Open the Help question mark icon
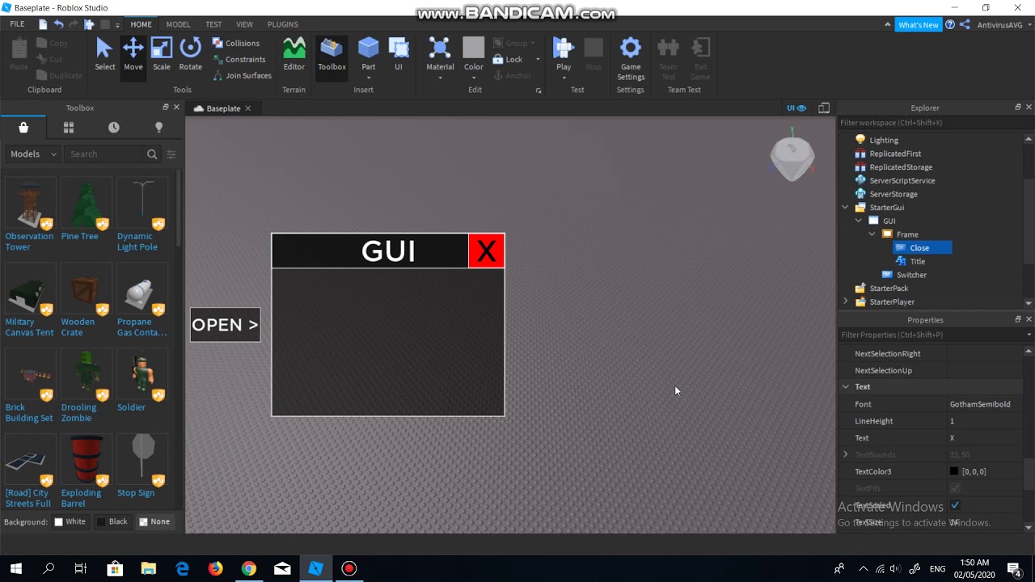 click(950, 25)
